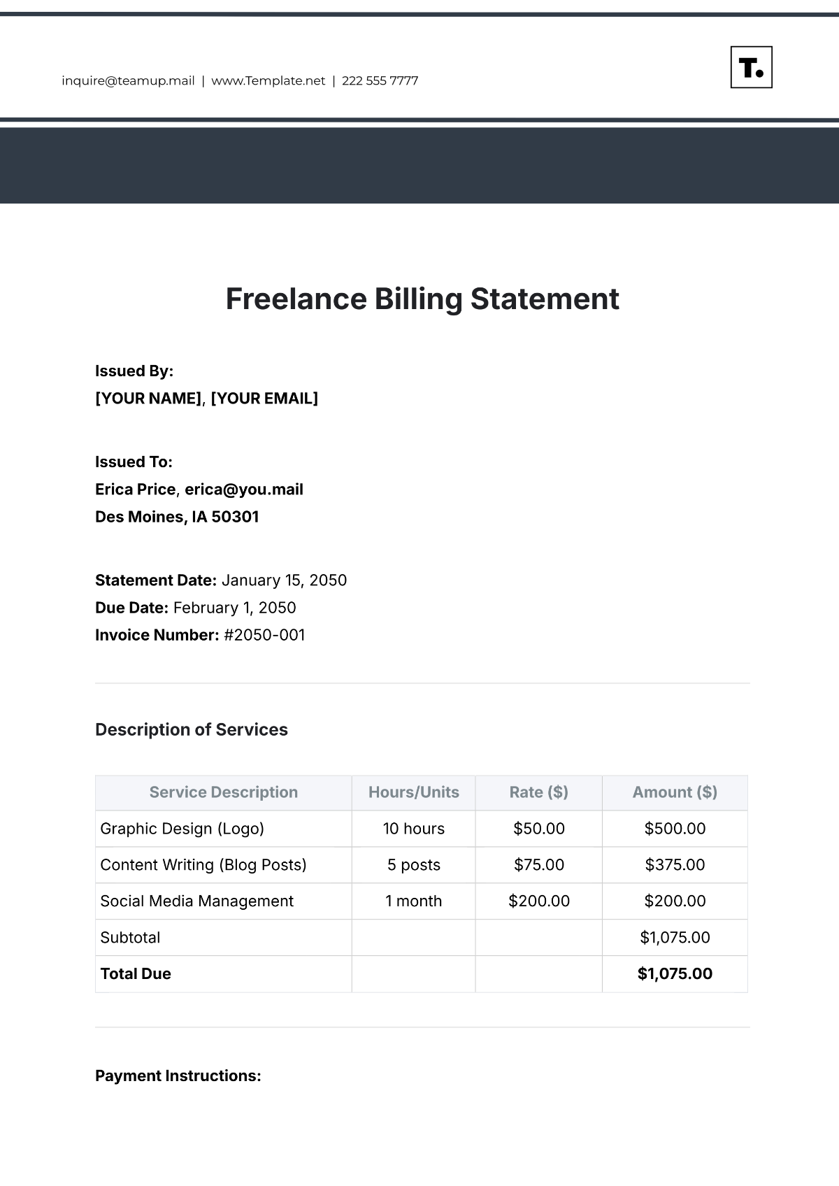Image resolution: width=839 pixels, height=1186 pixels.
Task: Click the 1 month units cell
Action: pos(413,901)
